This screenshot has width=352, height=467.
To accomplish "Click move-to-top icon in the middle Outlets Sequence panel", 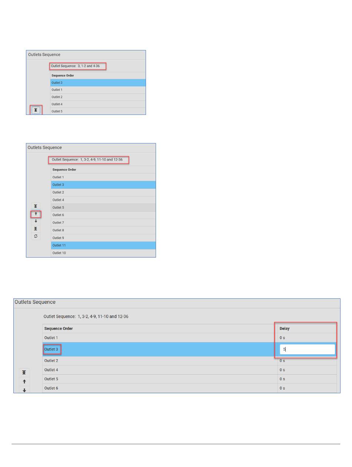I will [36, 206].
